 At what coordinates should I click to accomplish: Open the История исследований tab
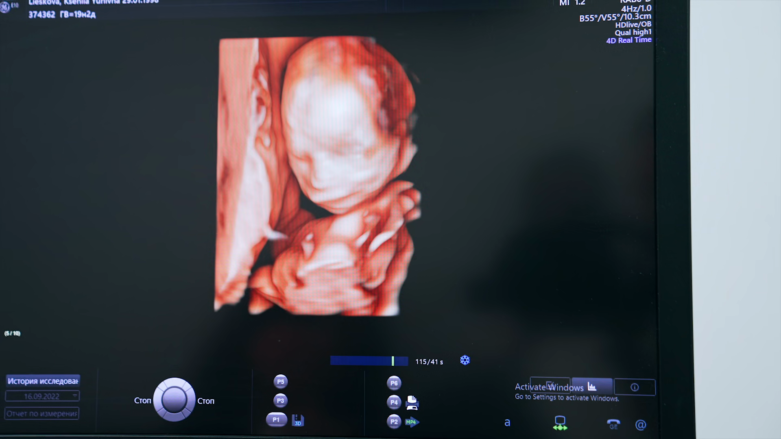[43, 381]
